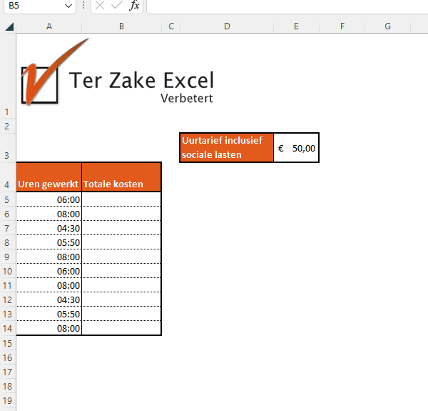Select column D header
Screen dimensions: 428x411
click(x=227, y=26)
